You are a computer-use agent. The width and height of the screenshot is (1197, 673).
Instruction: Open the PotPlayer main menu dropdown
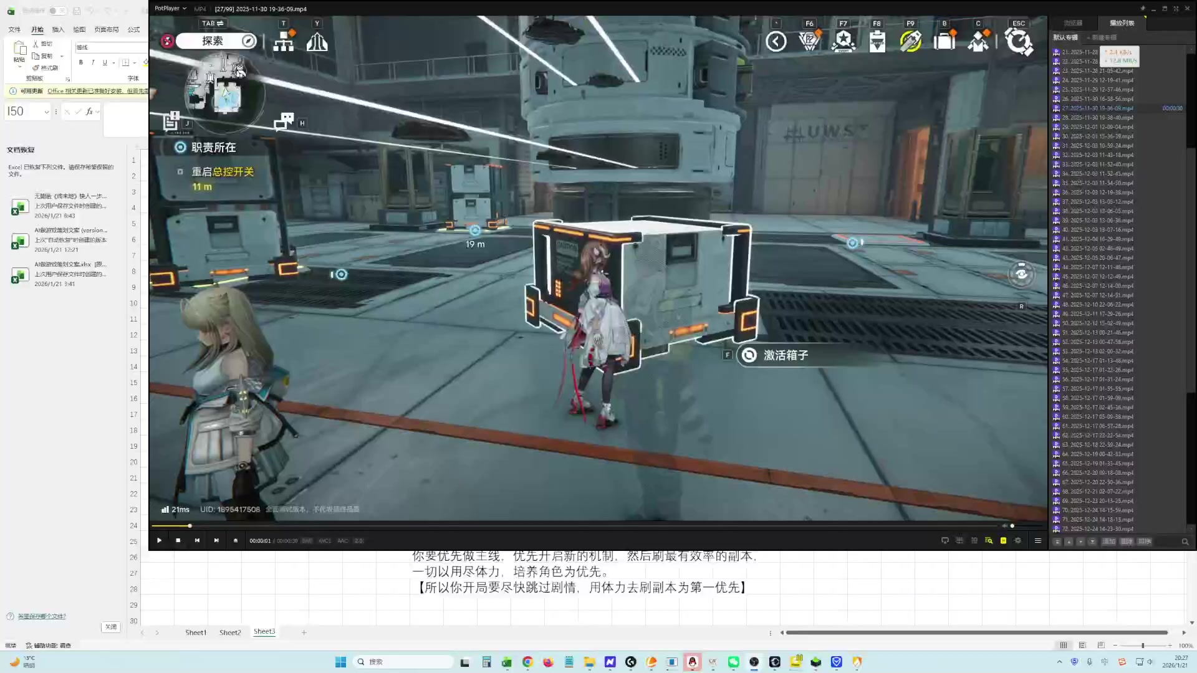pos(170,9)
